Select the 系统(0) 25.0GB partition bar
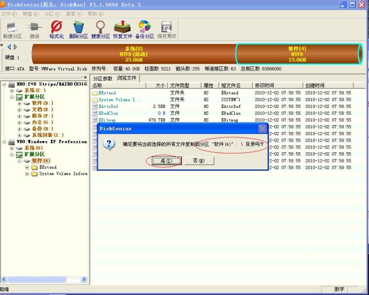The image size is (369, 295). 134,54
